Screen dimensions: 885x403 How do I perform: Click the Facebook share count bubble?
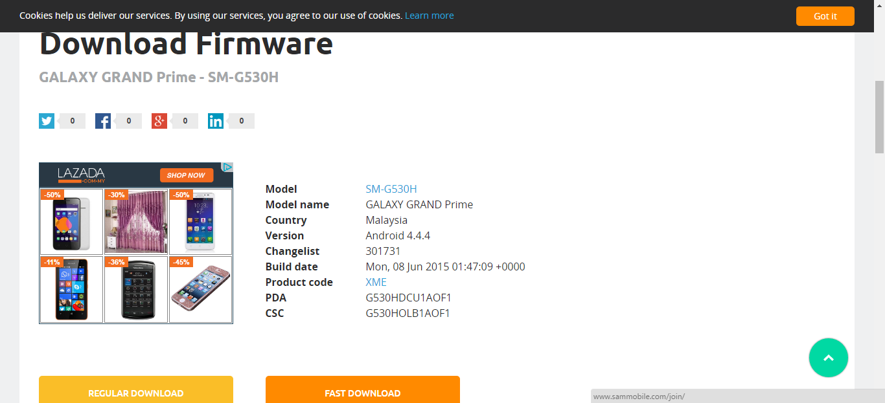(x=128, y=121)
